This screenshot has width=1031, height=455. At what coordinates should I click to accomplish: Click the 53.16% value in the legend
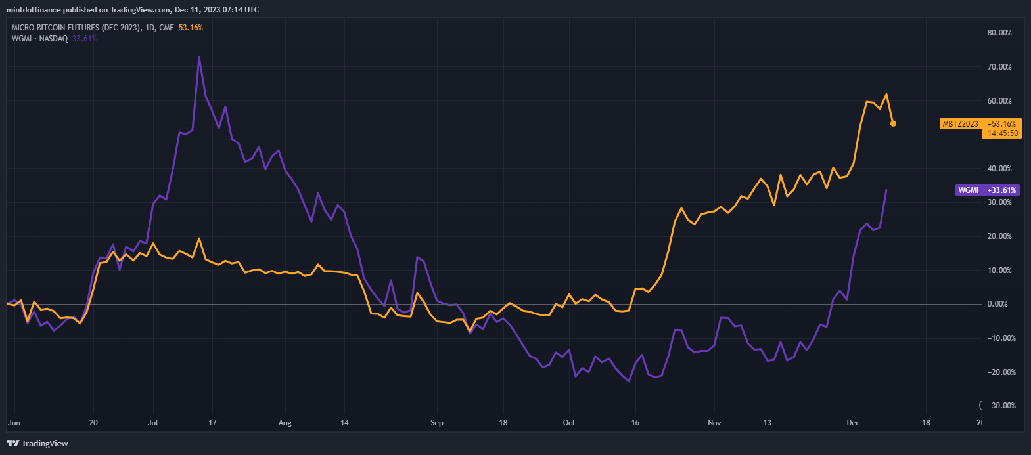pyautogui.click(x=191, y=28)
